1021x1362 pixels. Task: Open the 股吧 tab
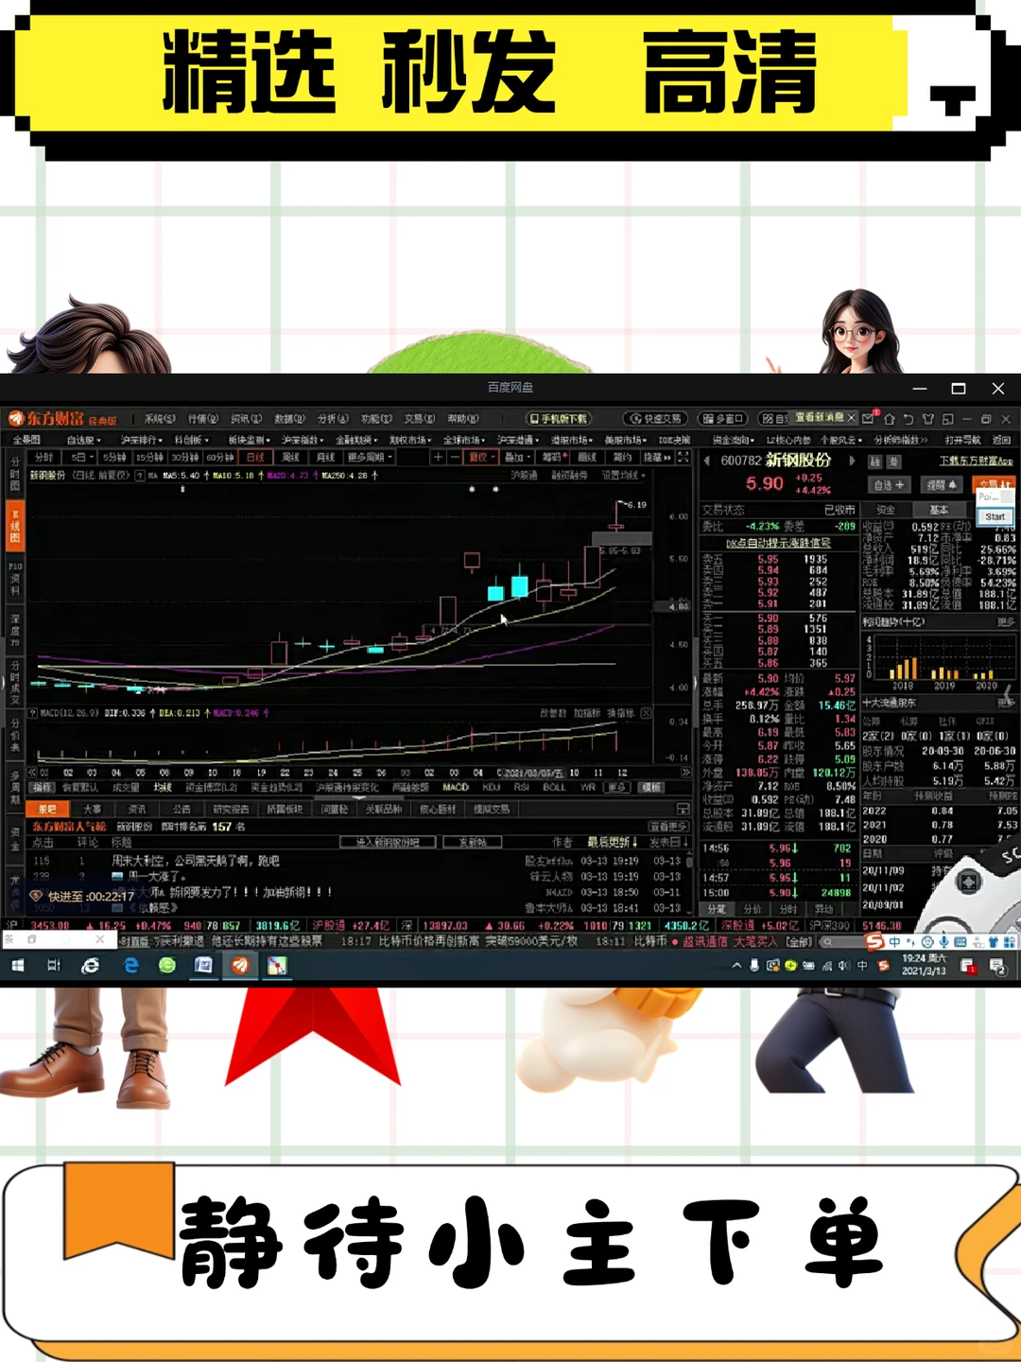pyautogui.click(x=47, y=809)
